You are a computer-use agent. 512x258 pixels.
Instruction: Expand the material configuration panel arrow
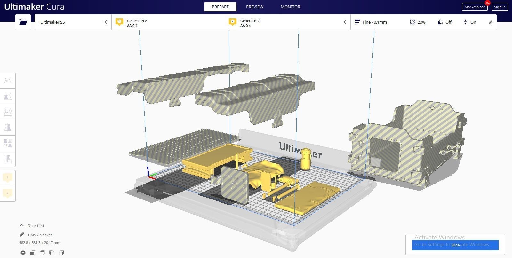click(x=345, y=22)
